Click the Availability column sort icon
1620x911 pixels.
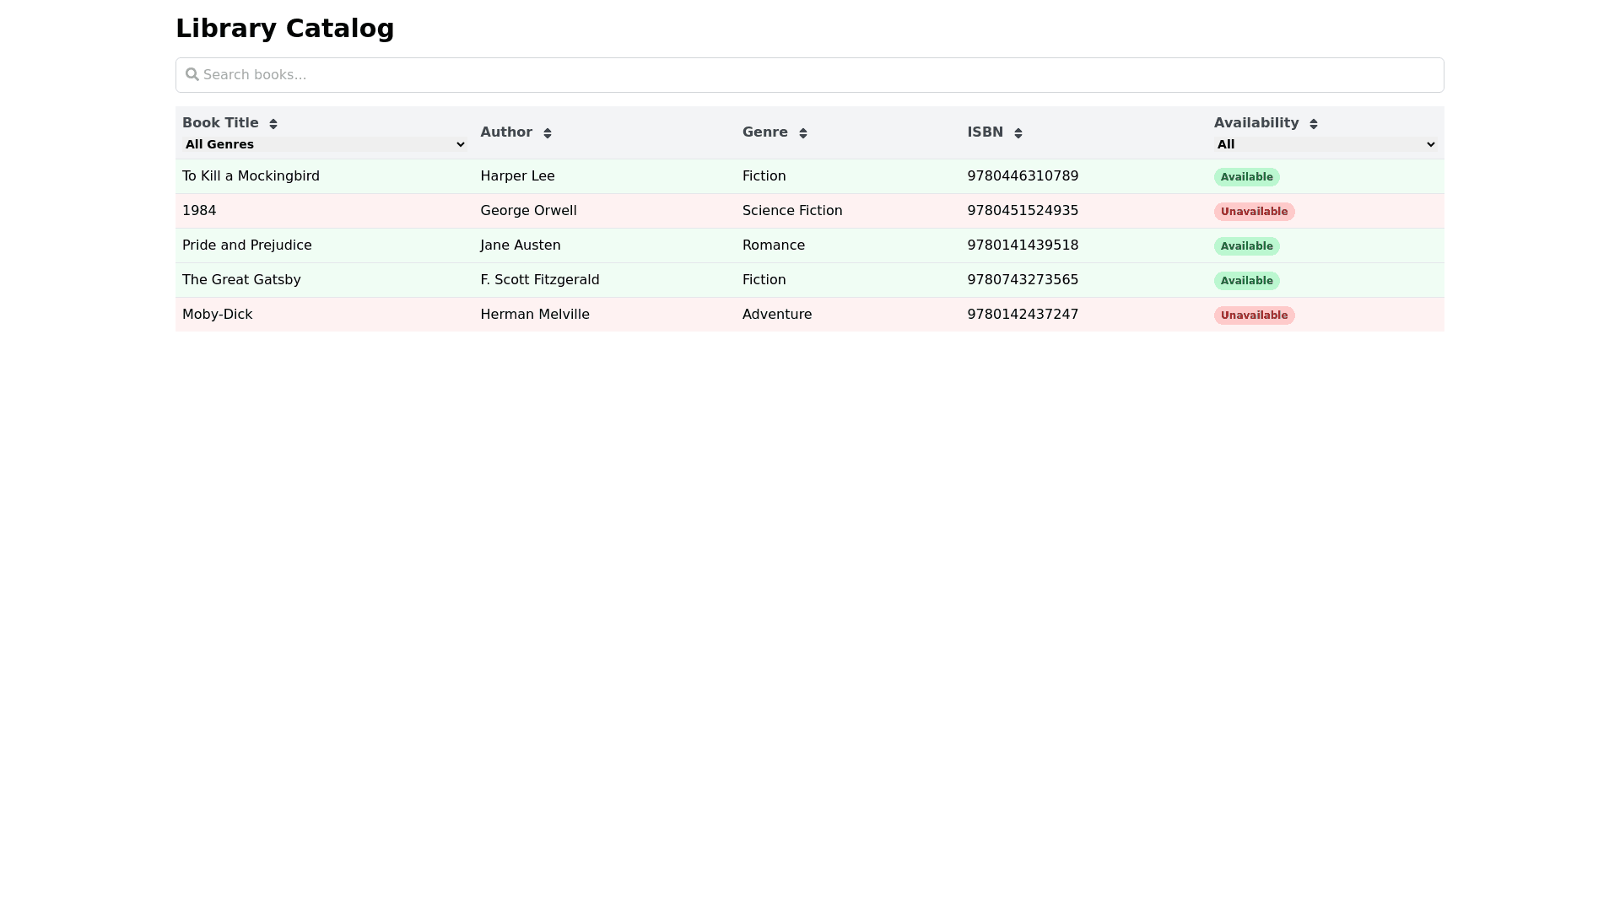click(1314, 124)
